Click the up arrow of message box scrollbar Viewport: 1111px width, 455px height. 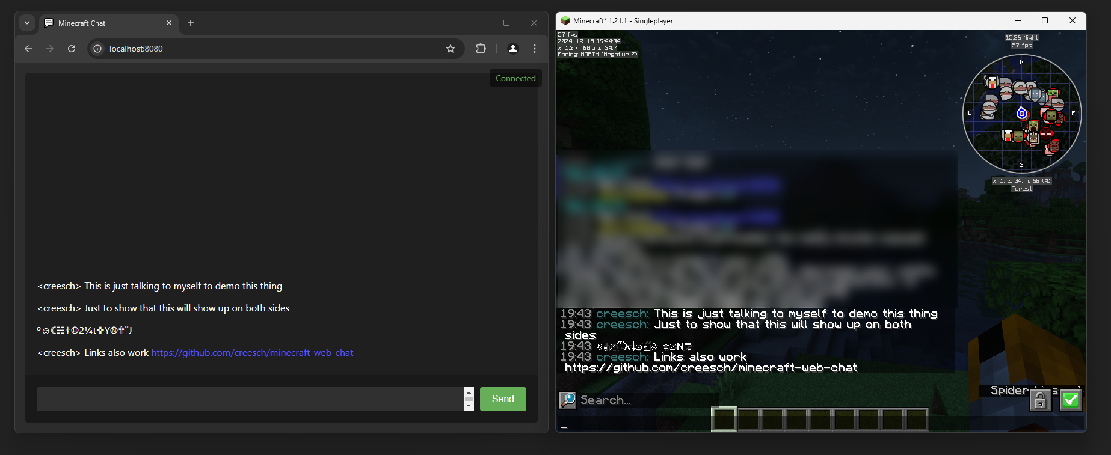pos(469,392)
